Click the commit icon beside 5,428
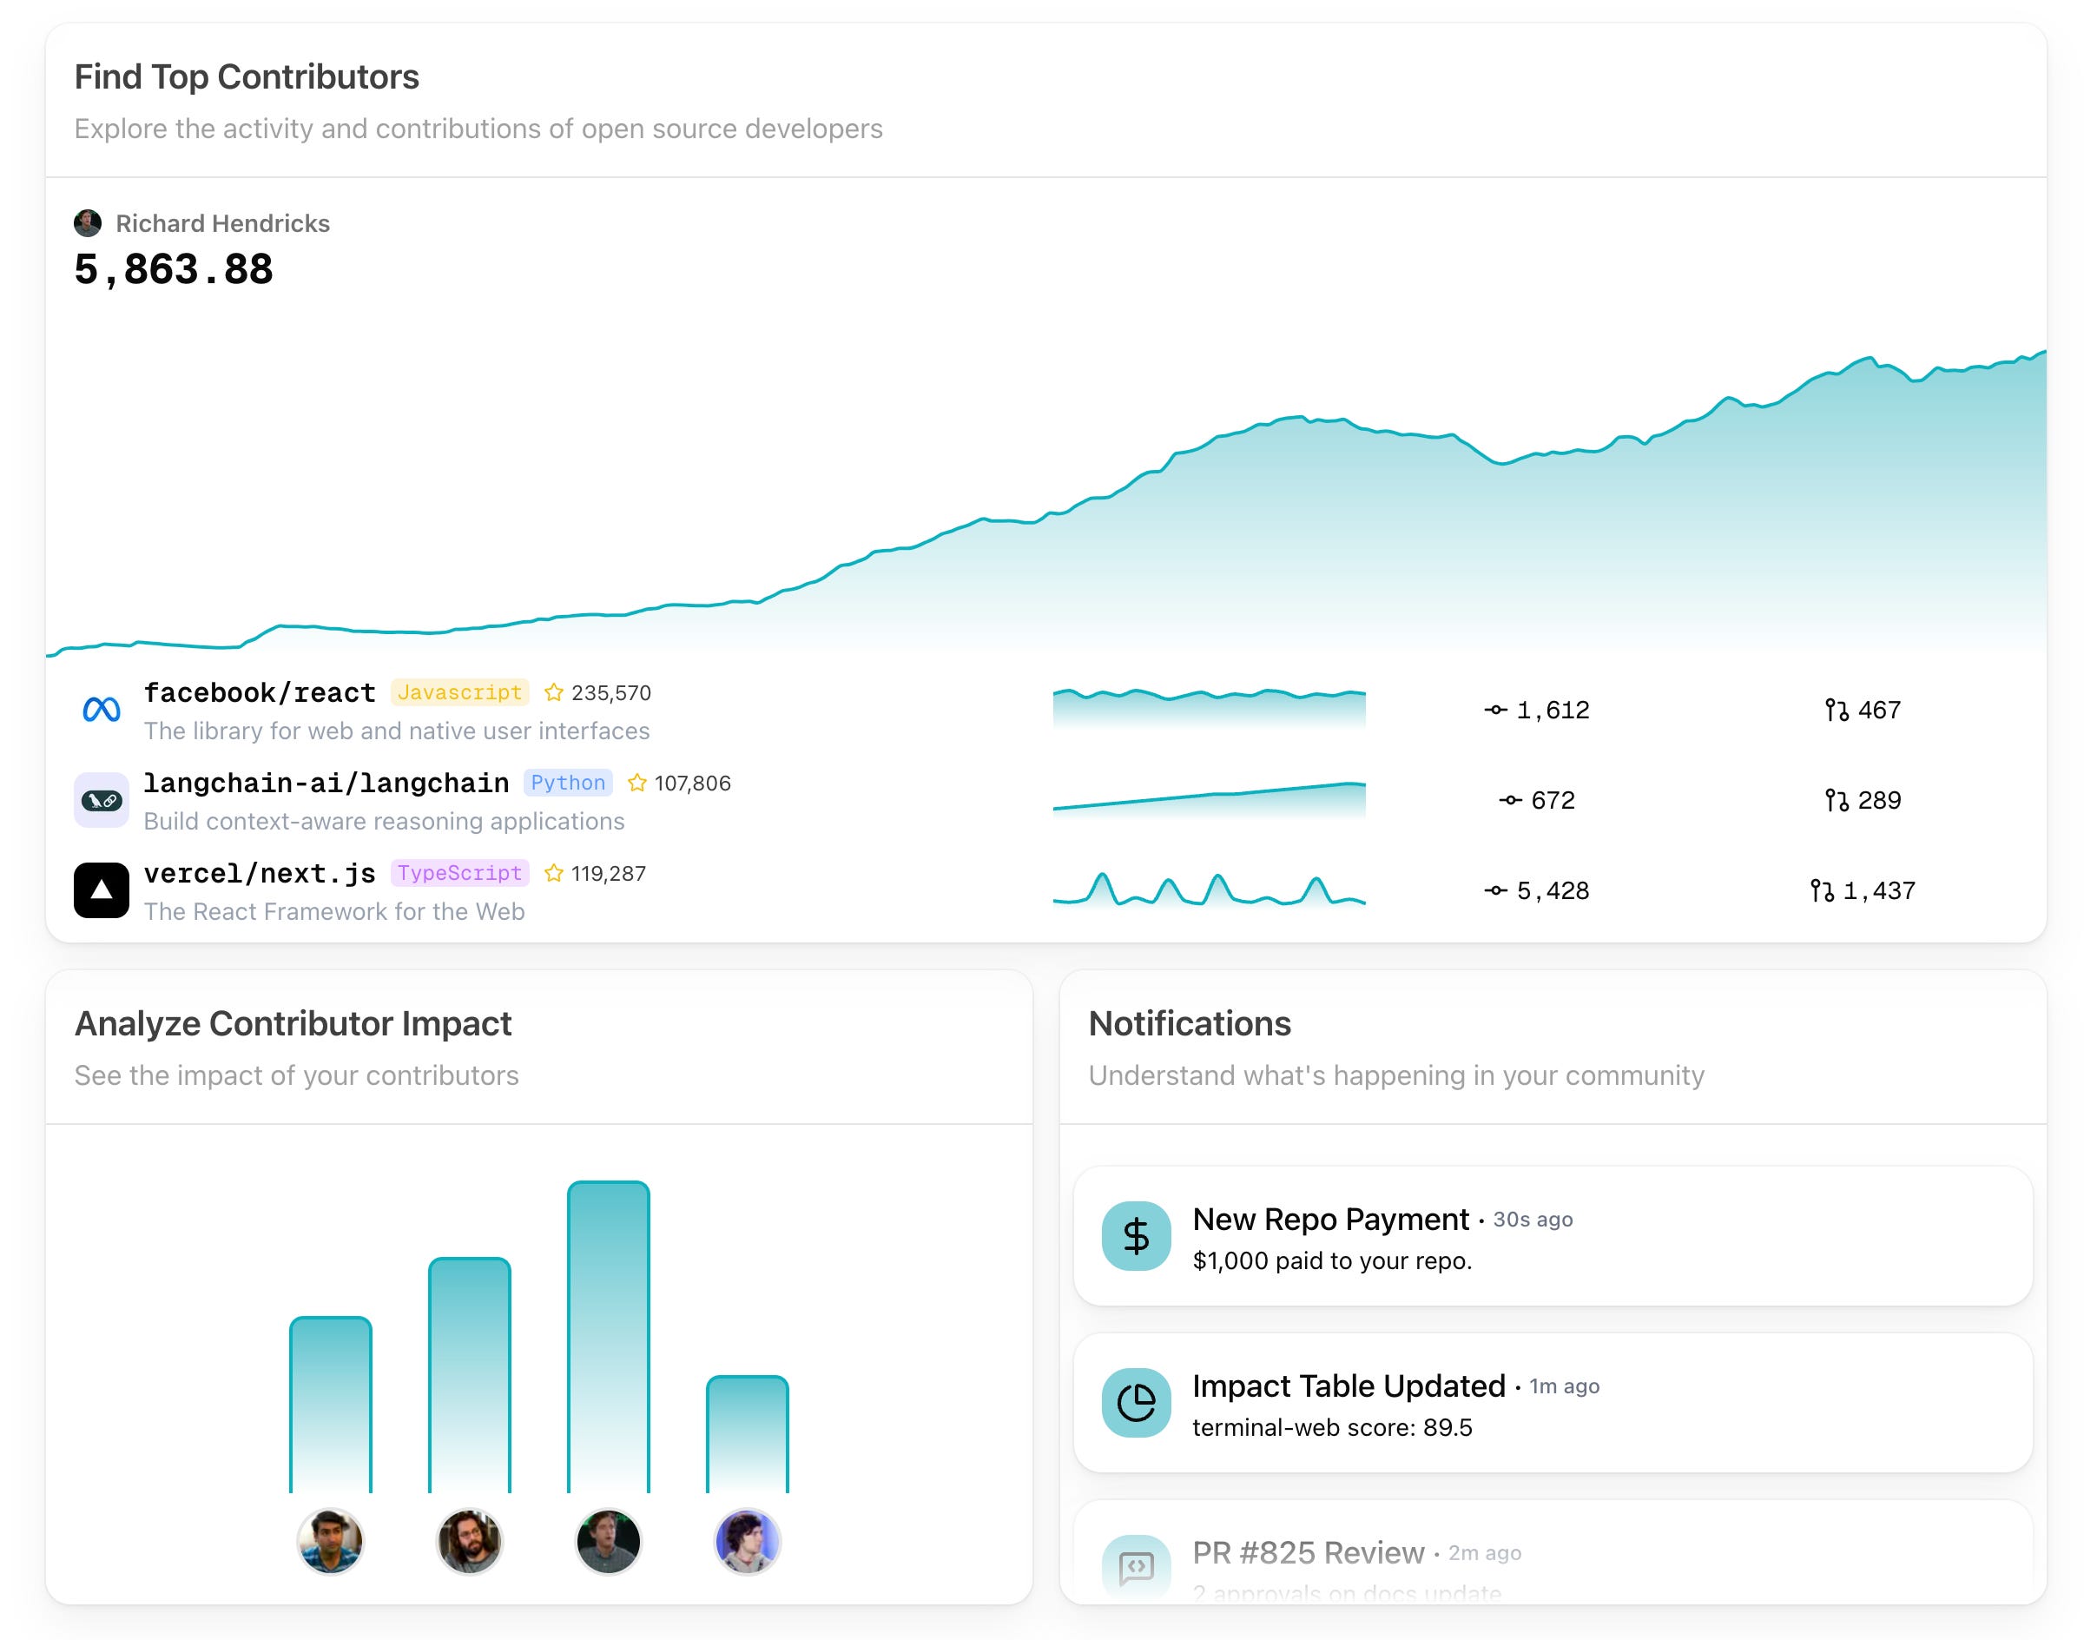2084x1640 pixels. [1494, 891]
